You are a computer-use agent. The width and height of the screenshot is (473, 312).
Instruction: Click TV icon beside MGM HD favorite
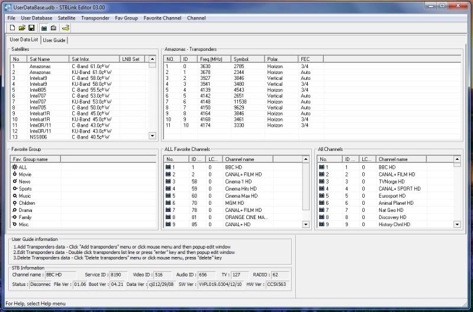pos(169,203)
